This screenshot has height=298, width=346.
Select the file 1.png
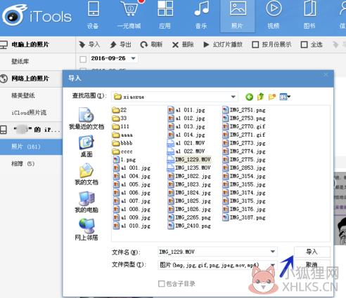[124, 160]
